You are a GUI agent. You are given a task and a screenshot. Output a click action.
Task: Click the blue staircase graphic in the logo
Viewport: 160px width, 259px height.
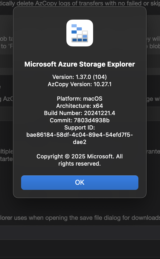(x=79, y=33)
